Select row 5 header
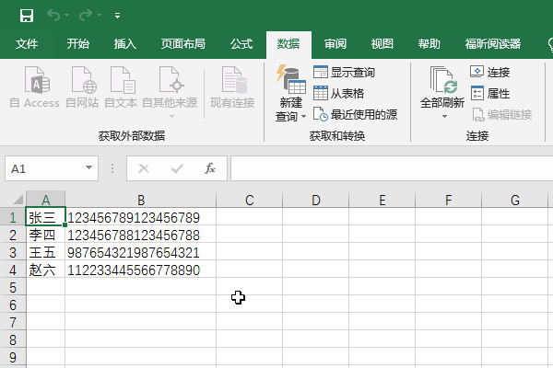This screenshot has width=553, height=368. click(13, 288)
